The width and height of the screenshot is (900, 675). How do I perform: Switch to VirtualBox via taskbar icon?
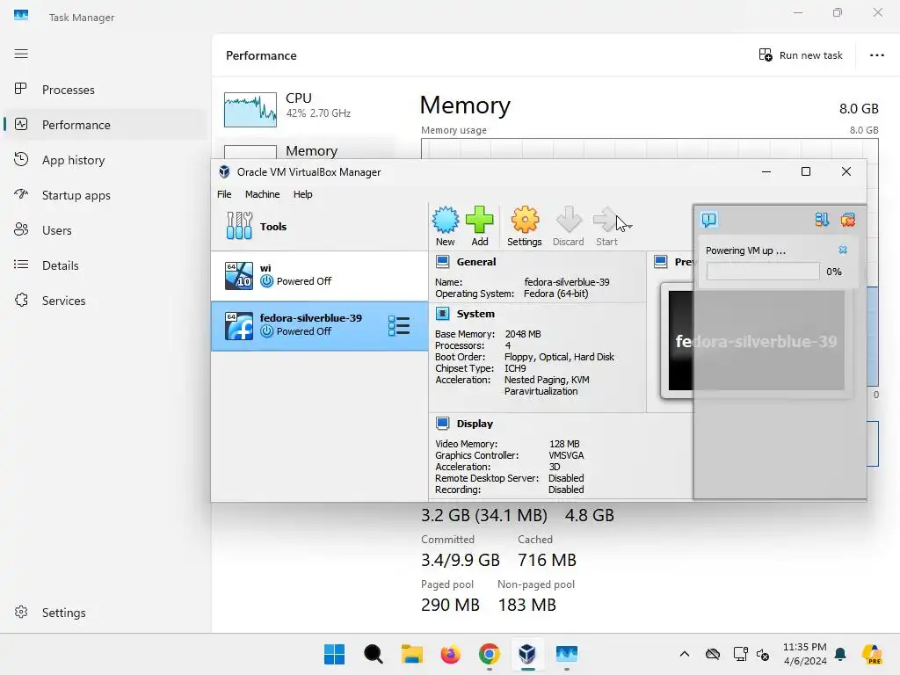coord(527,654)
